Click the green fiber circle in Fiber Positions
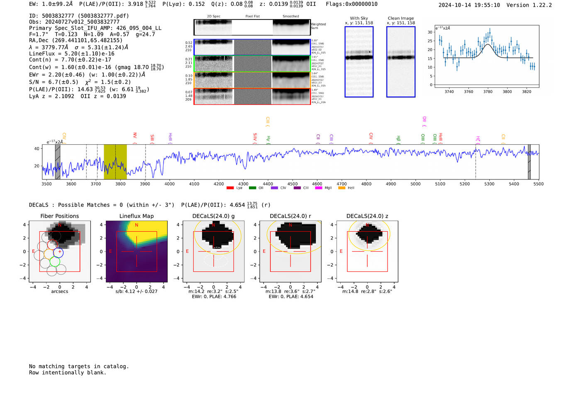The width and height of the screenshot is (581, 395). coord(55,262)
